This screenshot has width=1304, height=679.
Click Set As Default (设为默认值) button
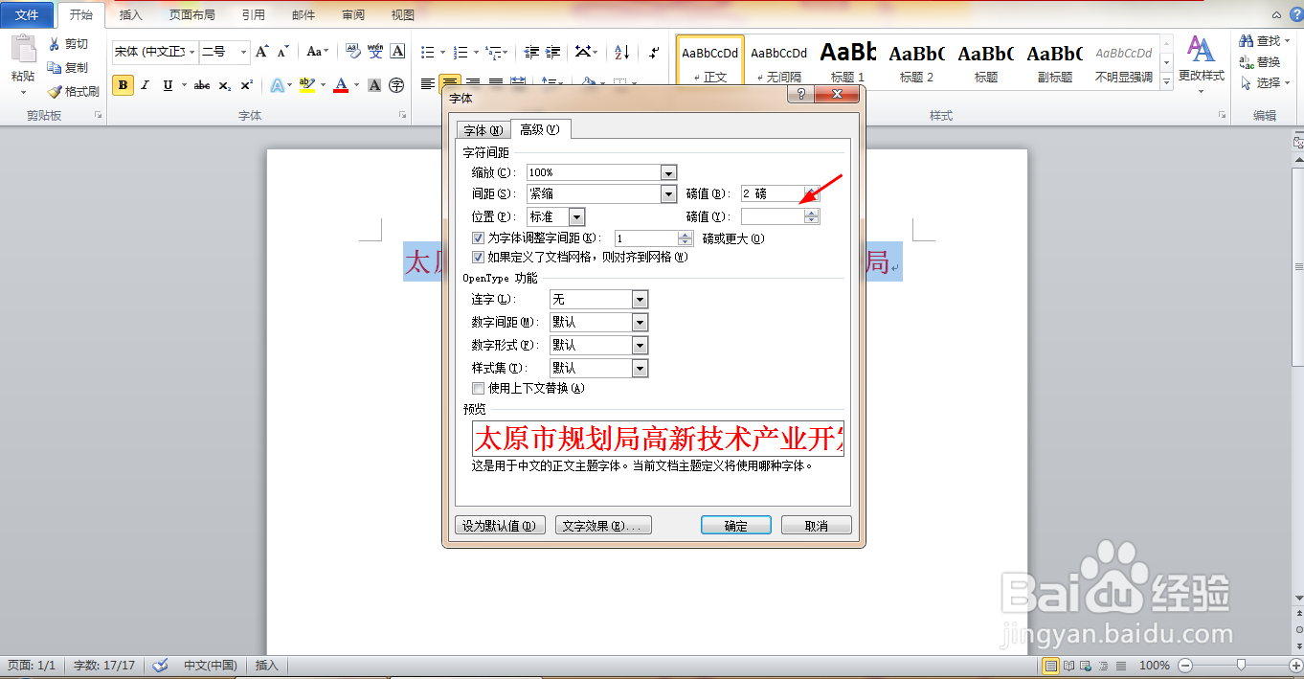[x=500, y=526]
